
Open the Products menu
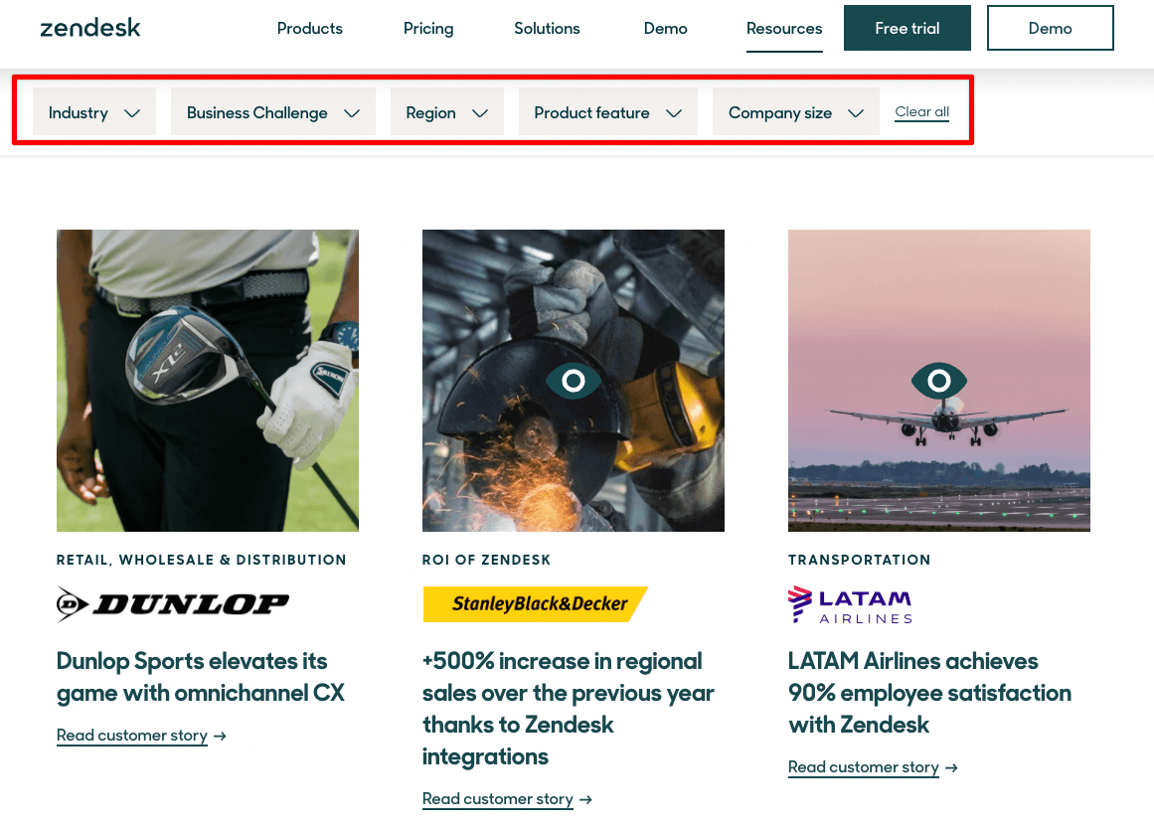[x=310, y=29]
